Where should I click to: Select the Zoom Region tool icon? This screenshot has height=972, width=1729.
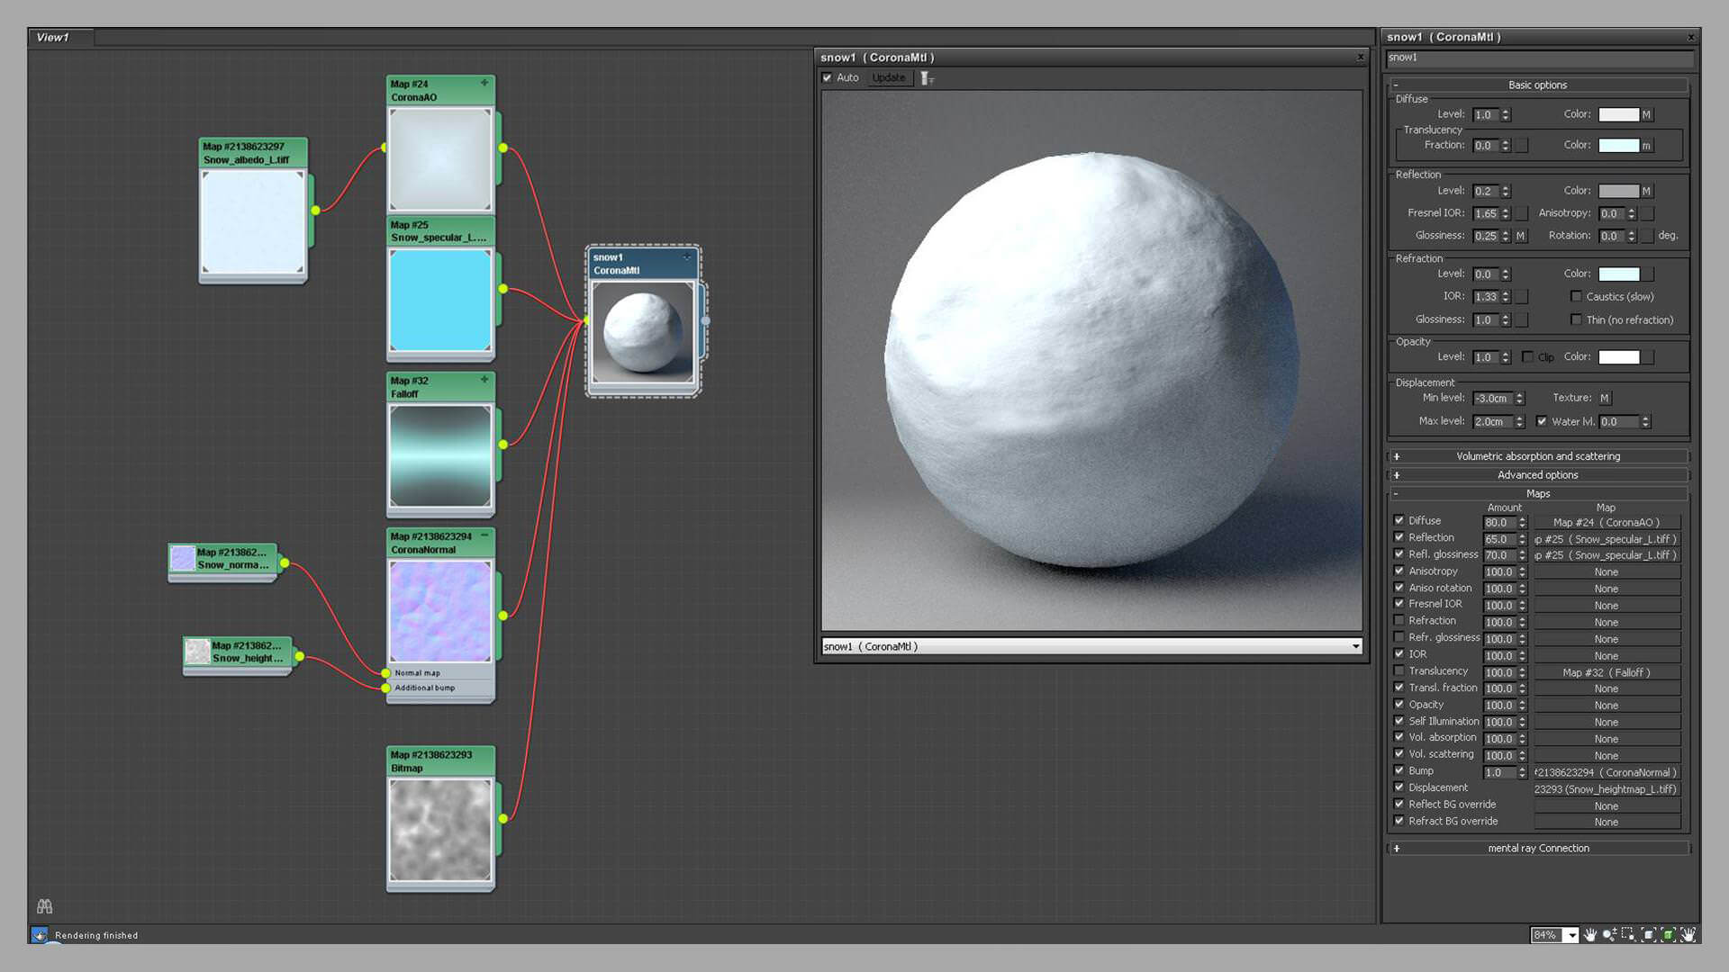tap(1628, 935)
